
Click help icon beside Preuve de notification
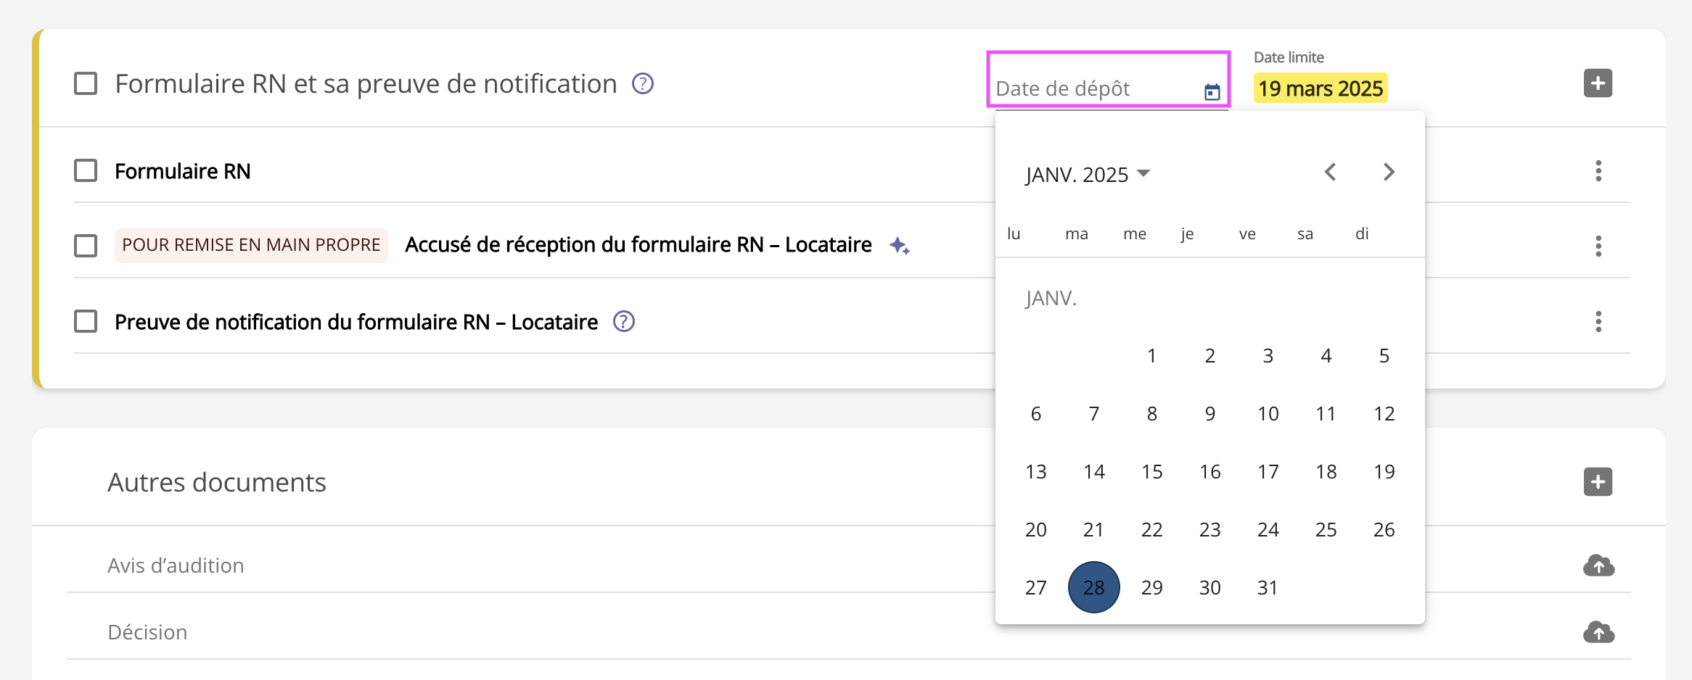pyautogui.click(x=623, y=321)
